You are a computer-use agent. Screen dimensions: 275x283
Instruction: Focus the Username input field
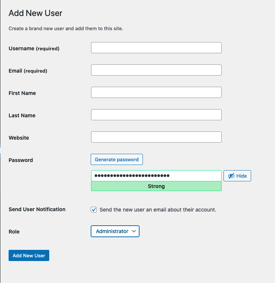[156, 48]
